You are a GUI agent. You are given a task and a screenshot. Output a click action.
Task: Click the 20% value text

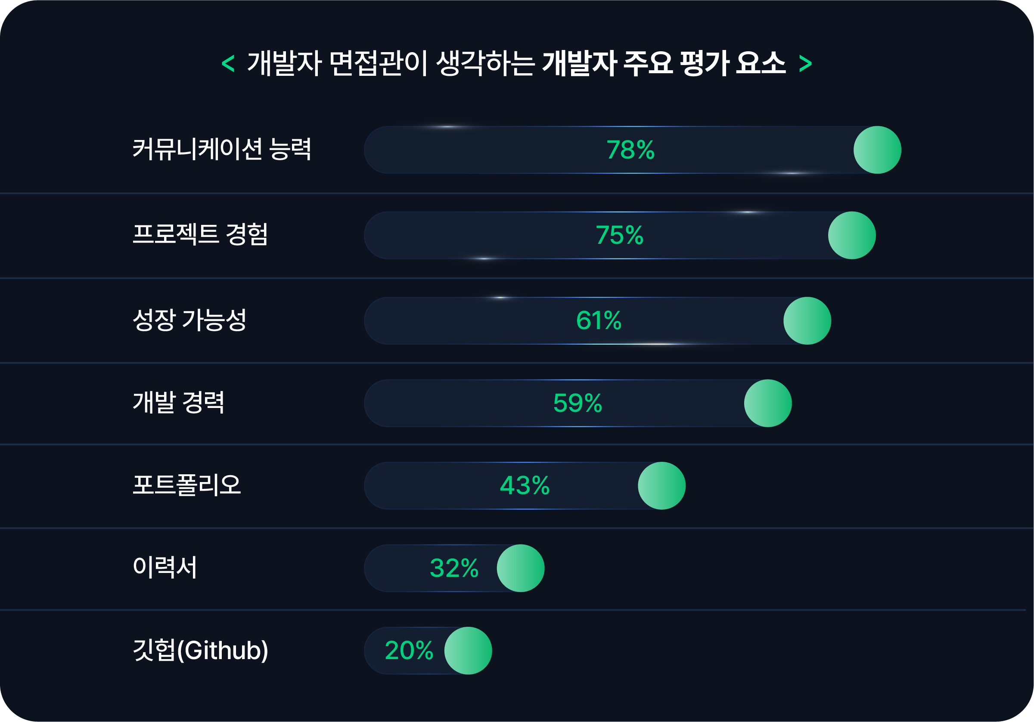(x=409, y=650)
